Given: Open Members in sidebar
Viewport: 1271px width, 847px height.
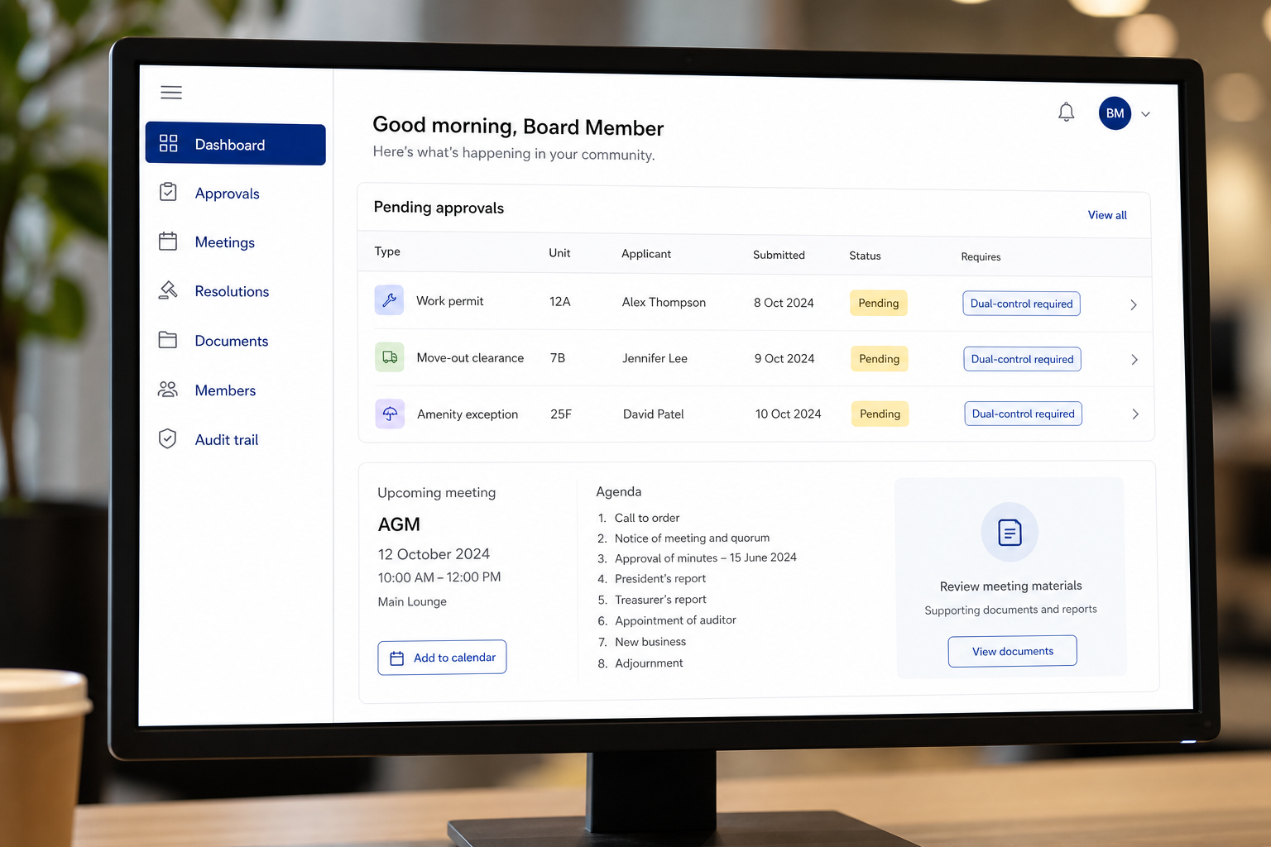Looking at the screenshot, I should [226, 390].
